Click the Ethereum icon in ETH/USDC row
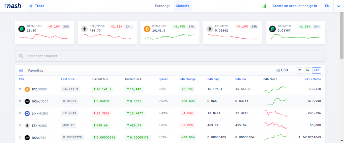This screenshot has height=143, width=344. point(27,126)
